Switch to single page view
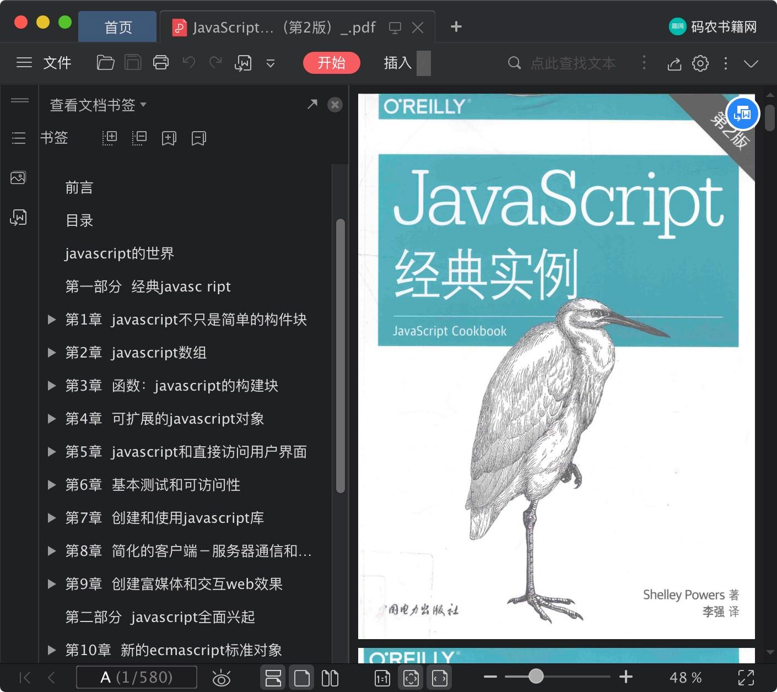777x692 pixels. 301,678
